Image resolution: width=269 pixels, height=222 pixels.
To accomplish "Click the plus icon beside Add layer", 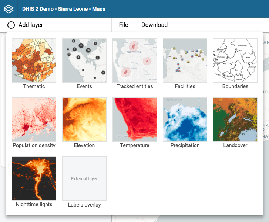I will click(x=11, y=25).
